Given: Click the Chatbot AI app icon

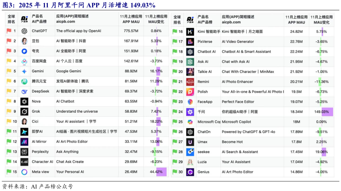Looking at the screenshot, I should click(x=190, y=52).
